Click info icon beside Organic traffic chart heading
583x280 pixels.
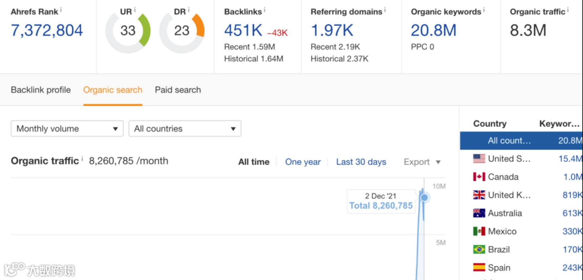pyautogui.click(x=82, y=159)
